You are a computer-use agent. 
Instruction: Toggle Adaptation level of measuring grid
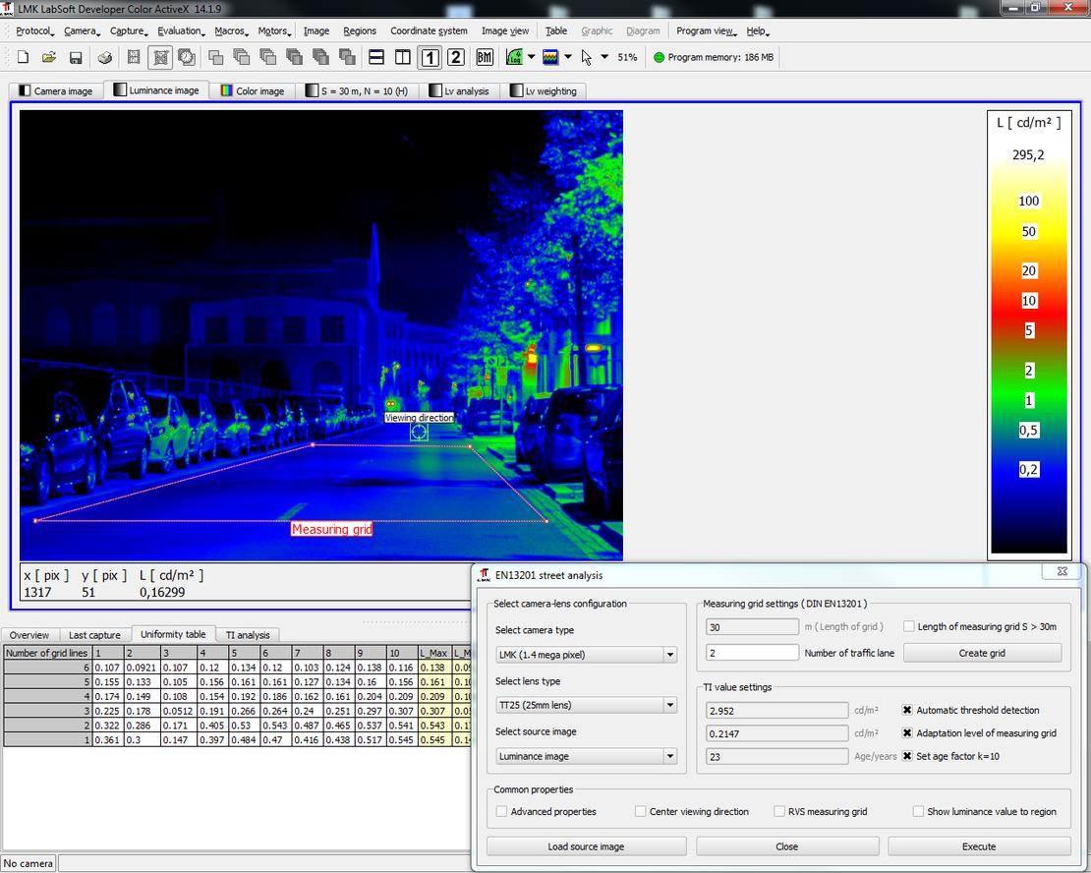point(907,733)
